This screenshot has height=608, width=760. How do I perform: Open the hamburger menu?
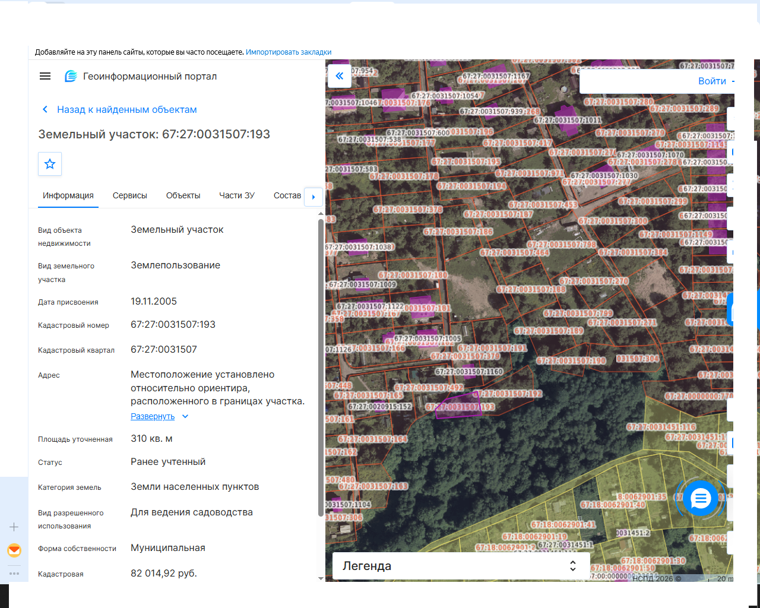coord(45,76)
